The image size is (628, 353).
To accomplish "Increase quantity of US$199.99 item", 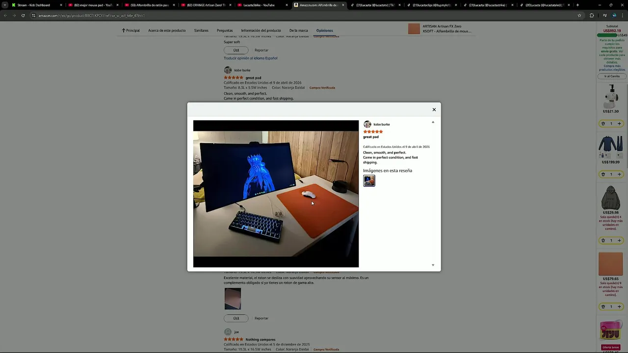I will tap(619, 174).
